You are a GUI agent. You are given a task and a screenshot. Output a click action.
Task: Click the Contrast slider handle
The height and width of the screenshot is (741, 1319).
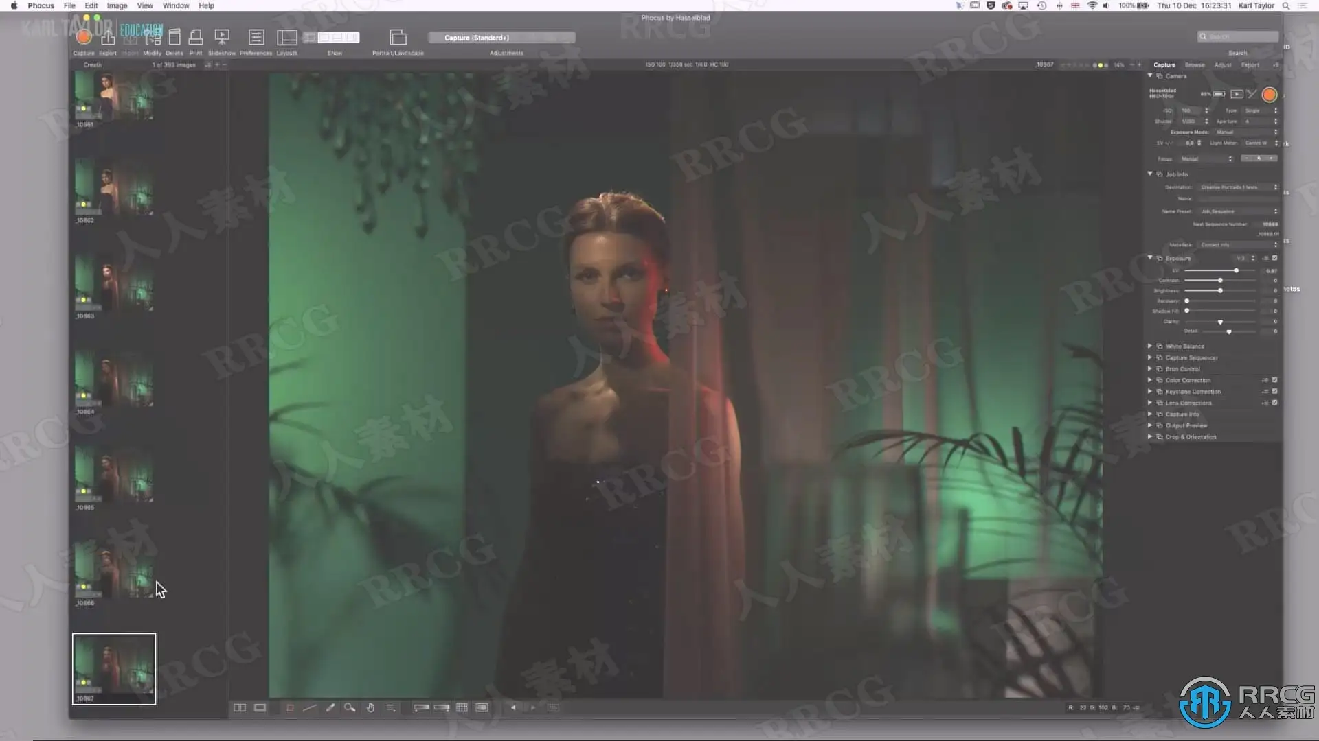pos(1220,280)
